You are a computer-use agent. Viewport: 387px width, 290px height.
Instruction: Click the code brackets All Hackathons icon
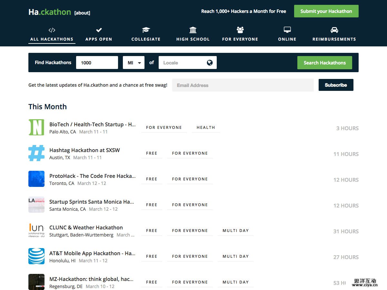pos(52,30)
